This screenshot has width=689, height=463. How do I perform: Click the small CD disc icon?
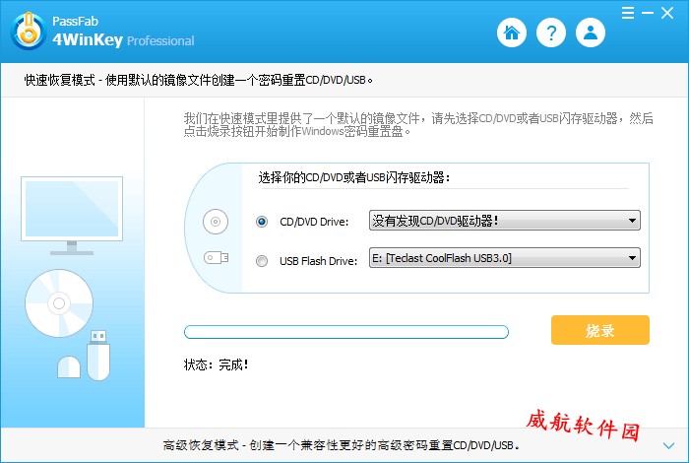point(216,222)
